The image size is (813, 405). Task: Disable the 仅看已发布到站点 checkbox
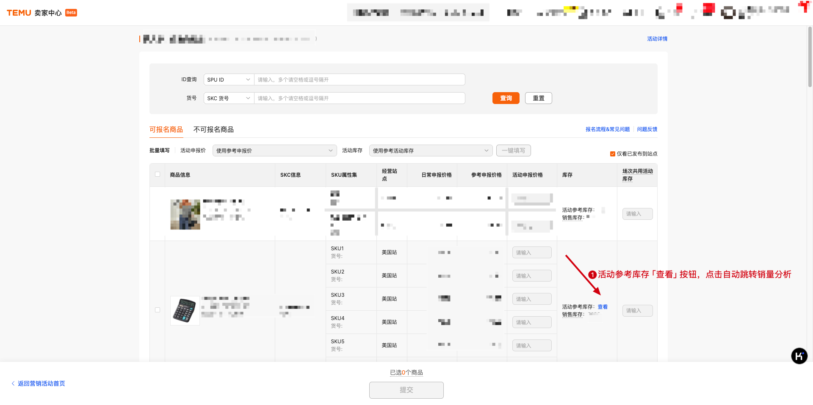point(612,154)
